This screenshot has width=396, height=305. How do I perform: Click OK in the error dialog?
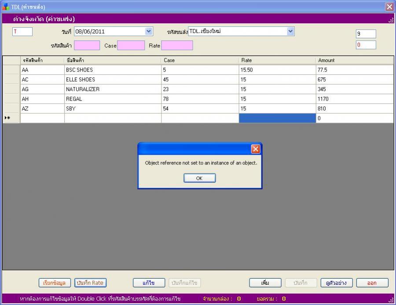pyautogui.click(x=199, y=178)
